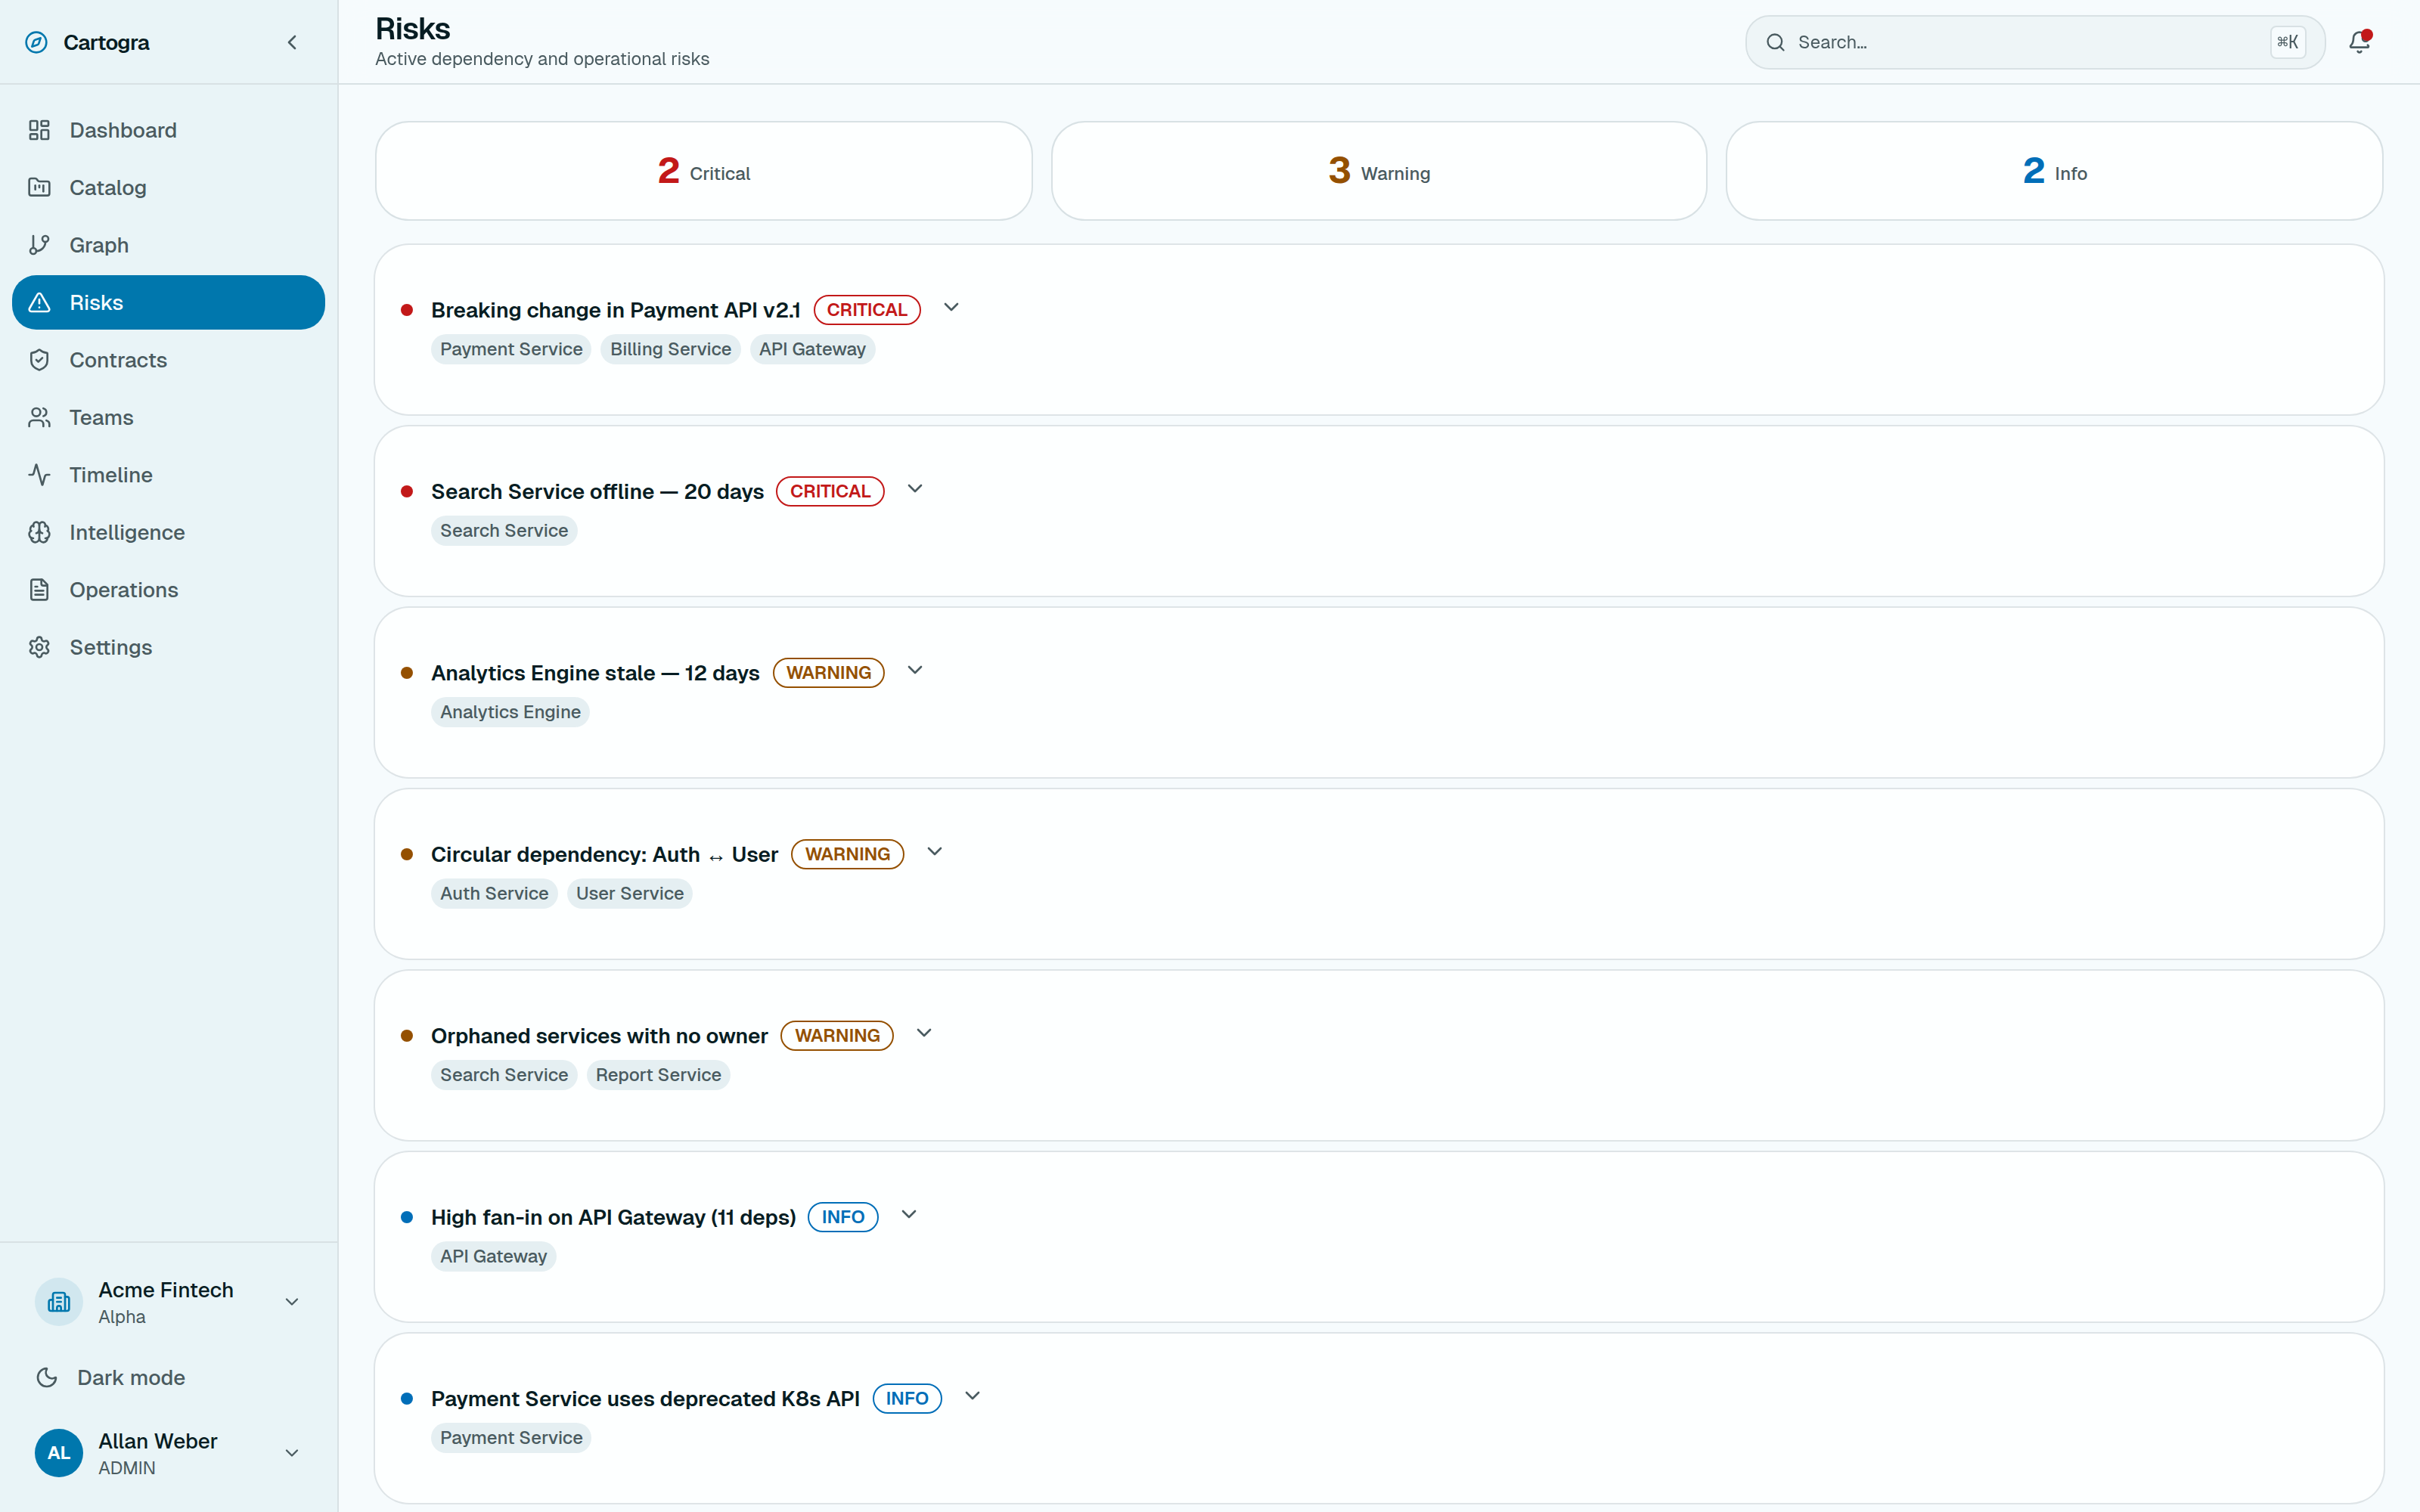Open the Catalog section

[x=168, y=187]
